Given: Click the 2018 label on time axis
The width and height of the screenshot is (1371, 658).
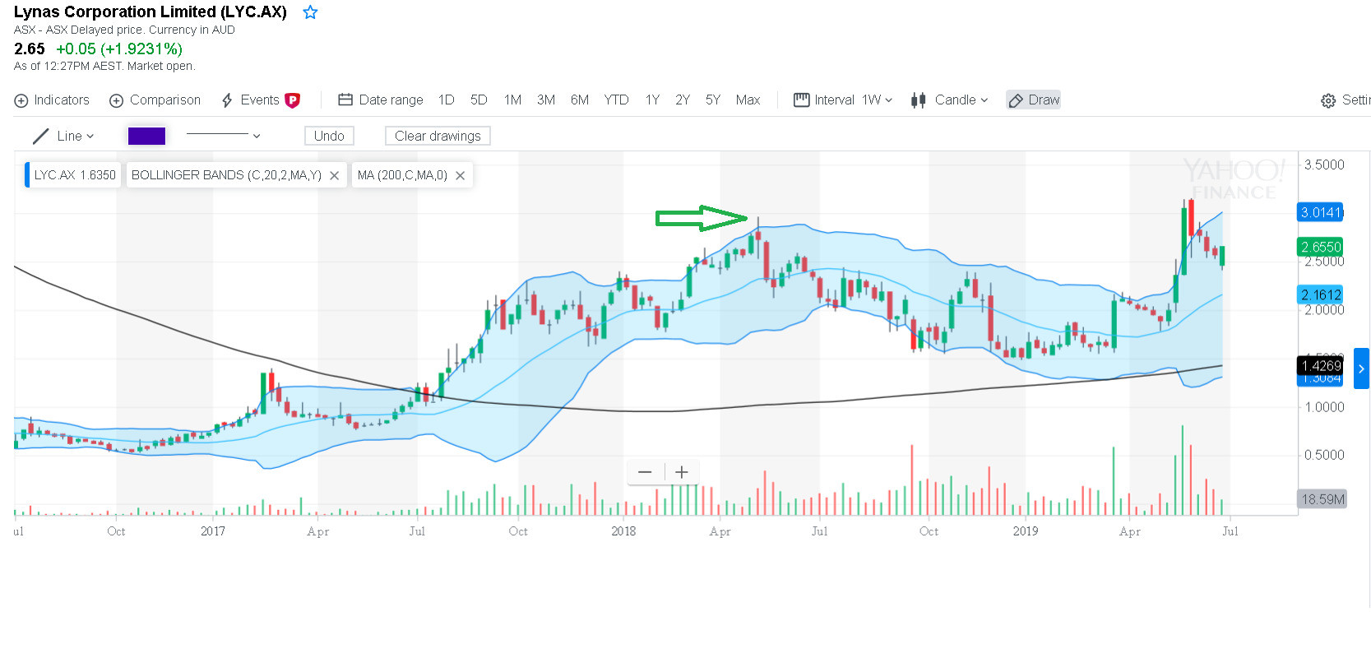Looking at the screenshot, I should [x=623, y=531].
